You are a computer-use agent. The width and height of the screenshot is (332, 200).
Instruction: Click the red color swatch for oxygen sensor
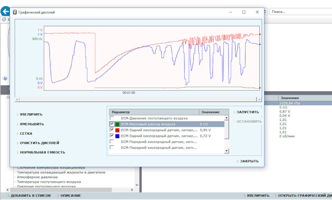click(117, 130)
